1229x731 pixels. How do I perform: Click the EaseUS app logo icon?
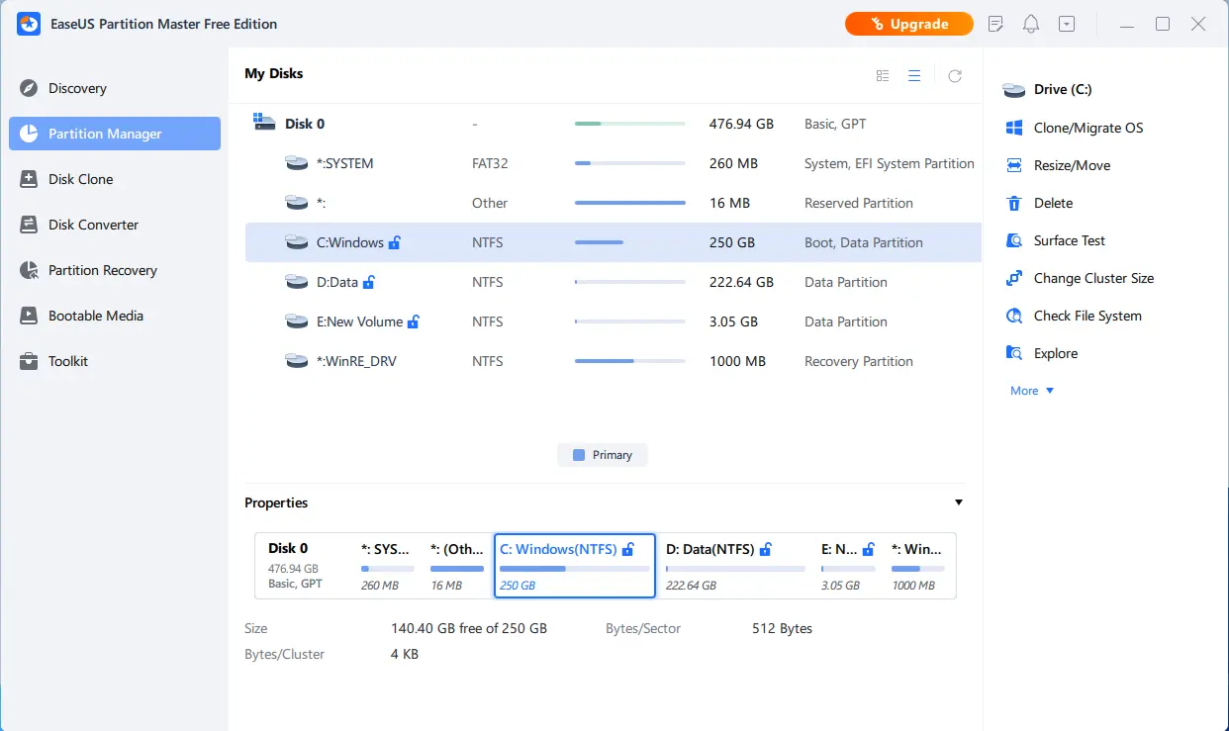point(29,24)
